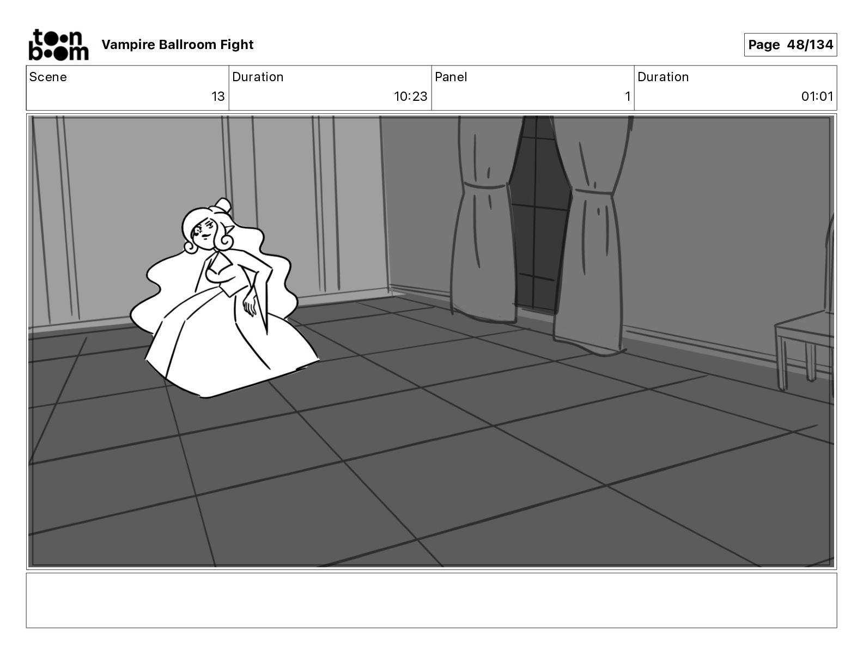The height and width of the screenshot is (667, 863).
Task: Select the scene number '13'
Action: click(218, 96)
